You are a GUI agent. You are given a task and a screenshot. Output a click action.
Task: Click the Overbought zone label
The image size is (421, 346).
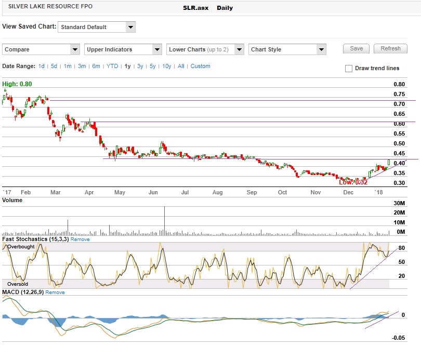pyautogui.click(x=21, y=247)
